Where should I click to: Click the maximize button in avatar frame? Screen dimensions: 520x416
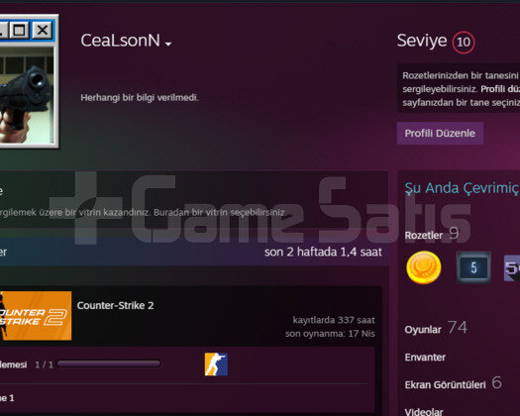click(19, 30)
